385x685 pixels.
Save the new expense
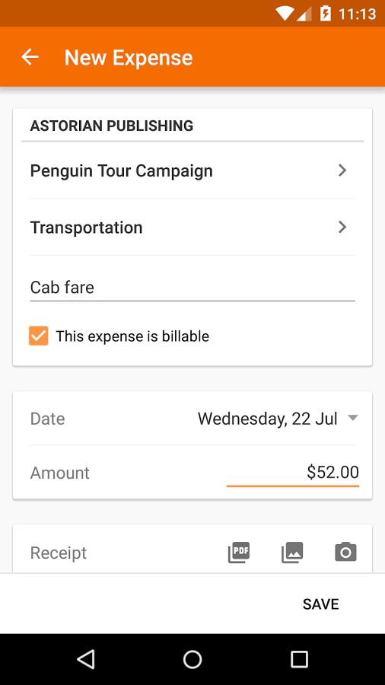(321, 604)
